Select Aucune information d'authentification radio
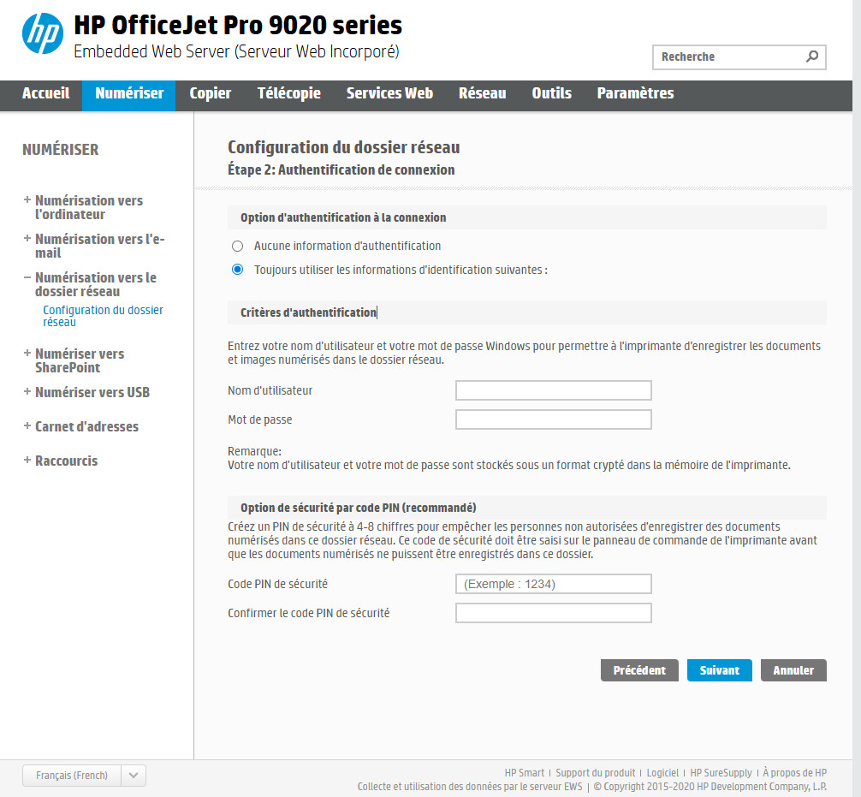This screenshot has width=861, height=797. [x=237, y=246]
